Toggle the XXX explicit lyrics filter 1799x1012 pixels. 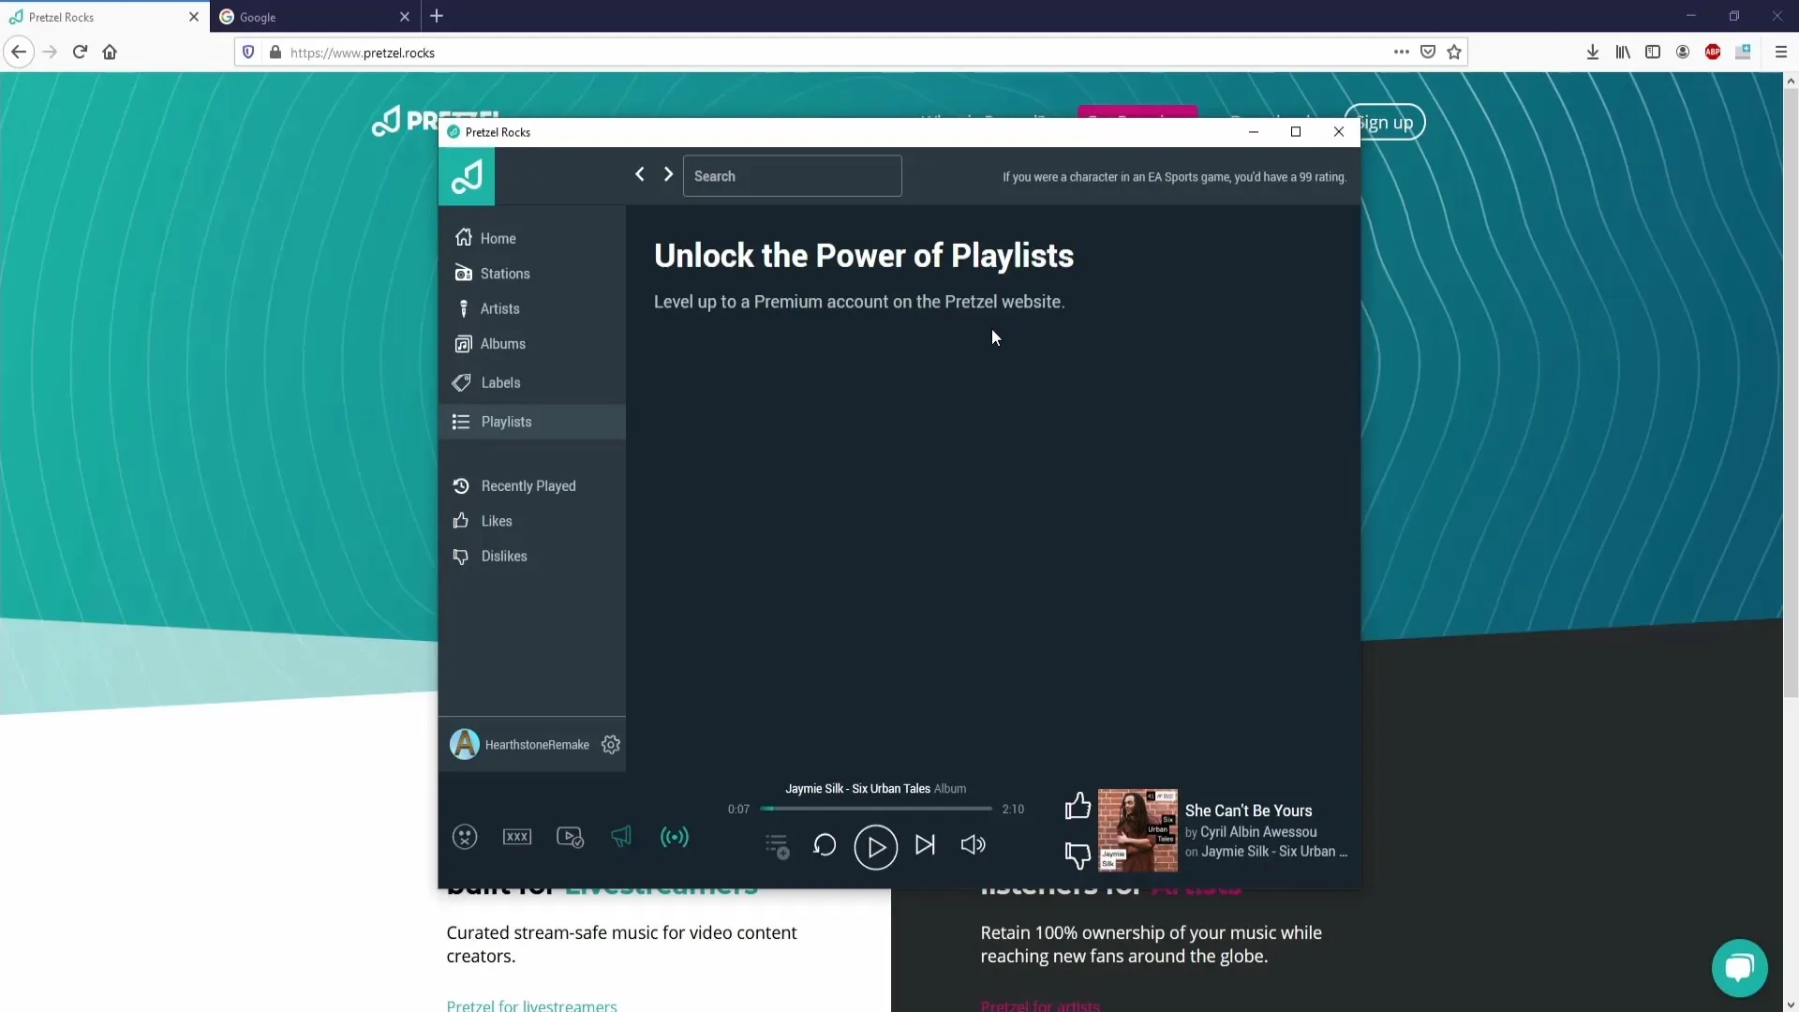coord(517,837)
